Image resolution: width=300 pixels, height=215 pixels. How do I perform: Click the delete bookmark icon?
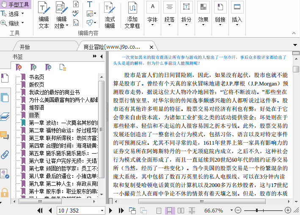pos(19,67)
